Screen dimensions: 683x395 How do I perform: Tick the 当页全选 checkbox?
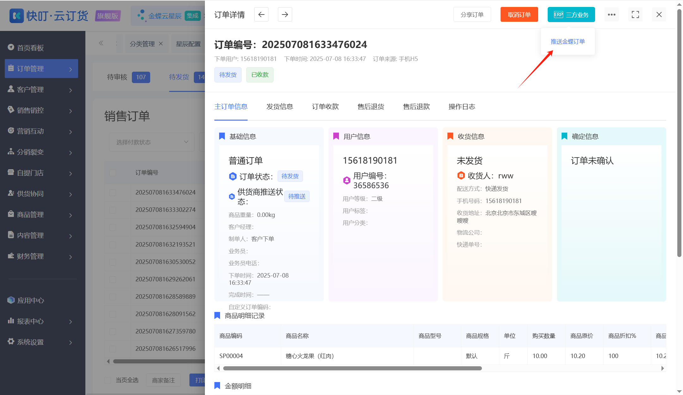[108, 380]
